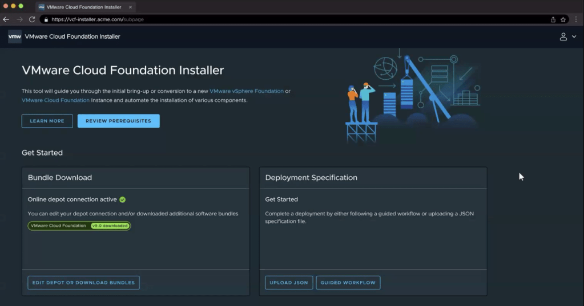Click the browser back arrow
The width and height of the screenshot is (584, 306).
point(6,19)
